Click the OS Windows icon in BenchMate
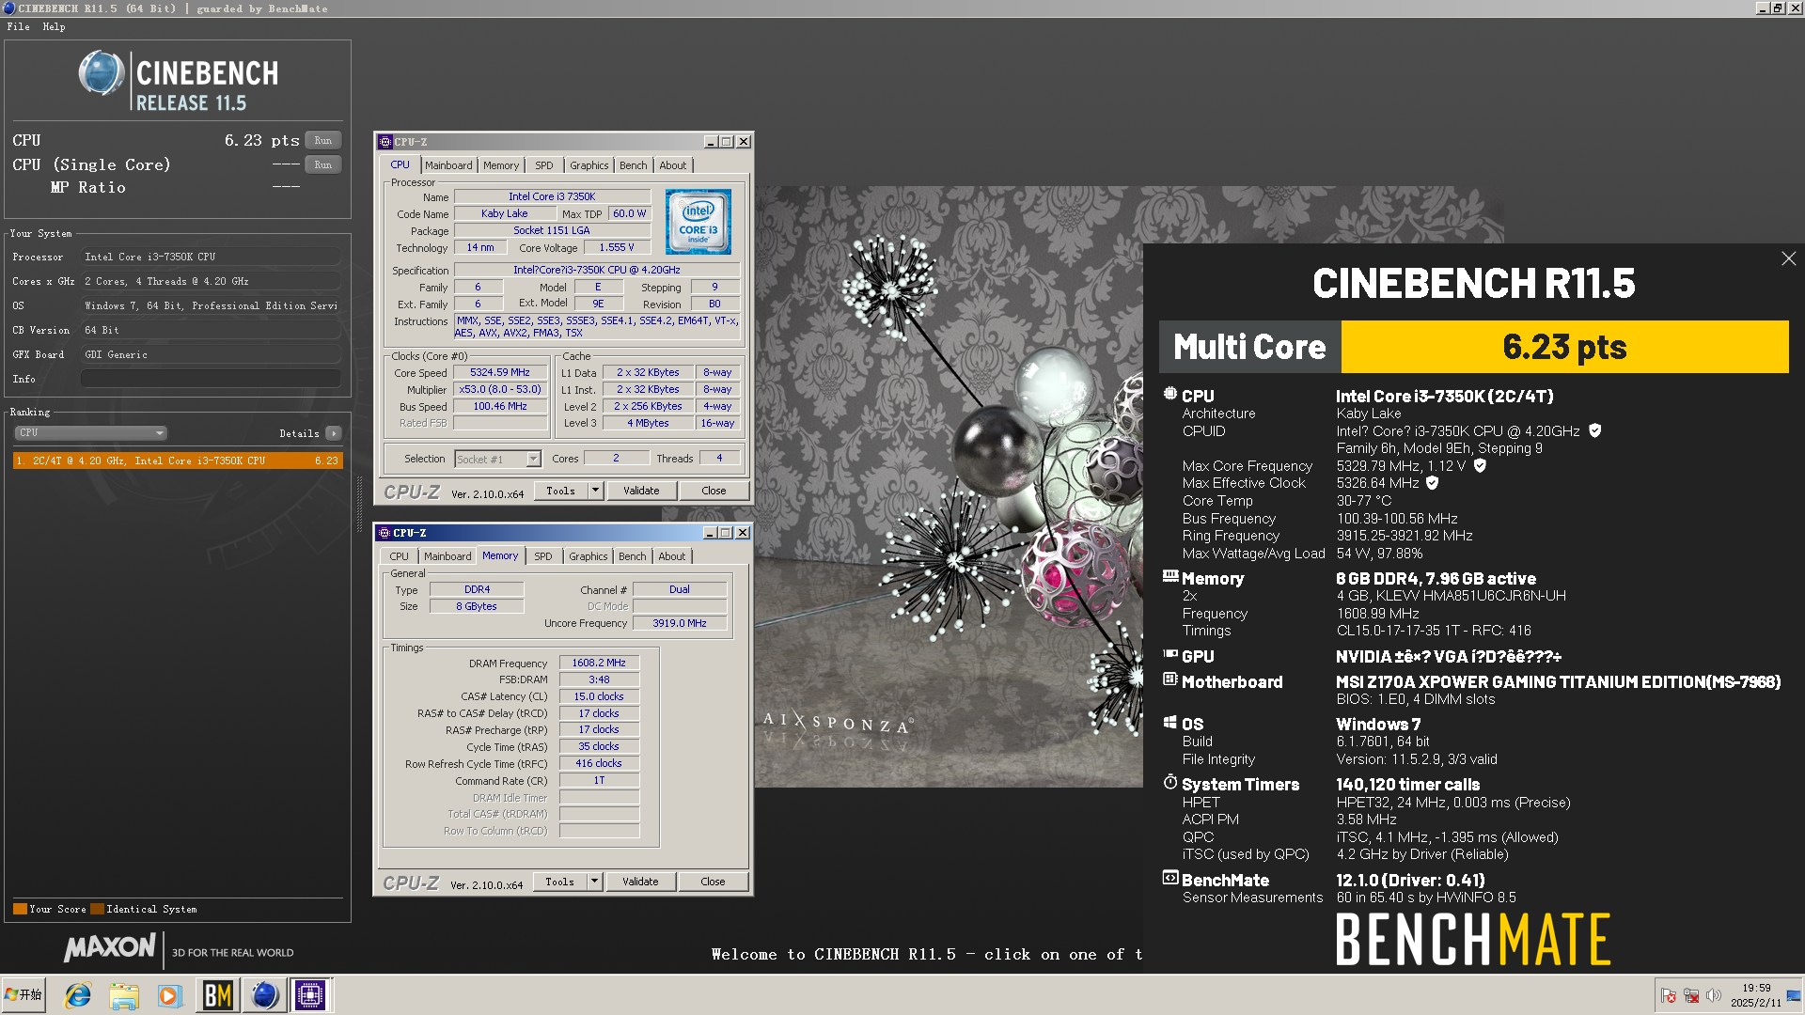 pos(1170,722)
